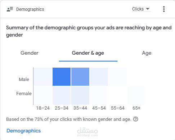Click the help question mark icon

coord(136,119)
